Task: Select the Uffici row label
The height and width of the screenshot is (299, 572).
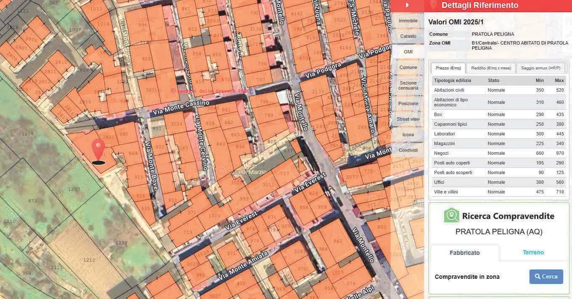Action: point(439,182)
